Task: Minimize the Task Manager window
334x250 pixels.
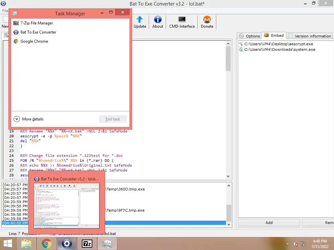Action: coord(102,13)
